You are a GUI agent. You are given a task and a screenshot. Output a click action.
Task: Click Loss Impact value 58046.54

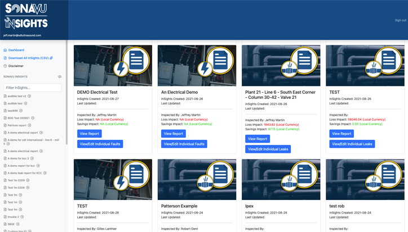click(x=354, y=120)
